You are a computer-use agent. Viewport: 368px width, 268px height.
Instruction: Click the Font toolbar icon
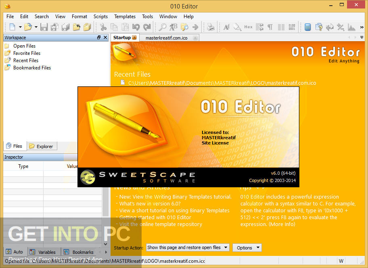(x=226, y=27)
